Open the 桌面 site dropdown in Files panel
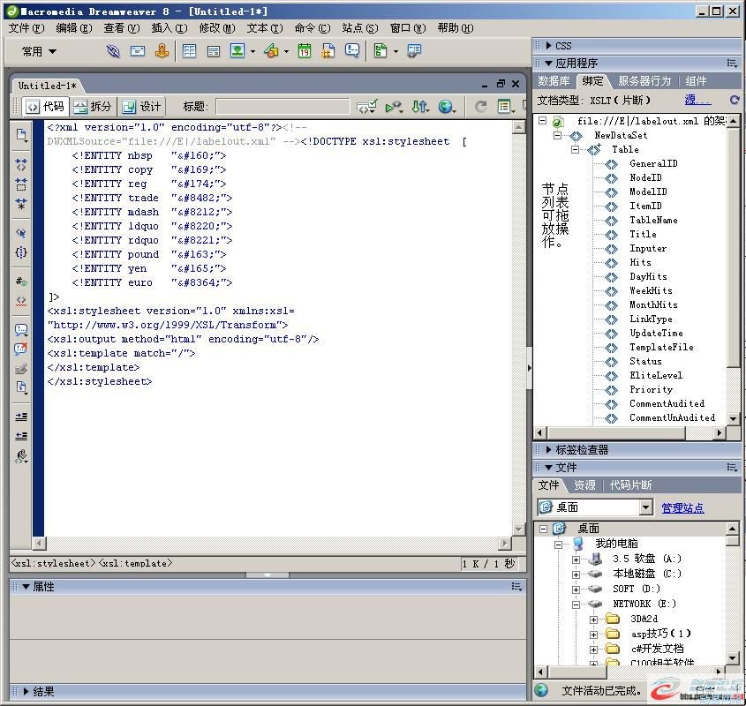The height and width of the screenshot is (706, 746). (x=645, y=507)
